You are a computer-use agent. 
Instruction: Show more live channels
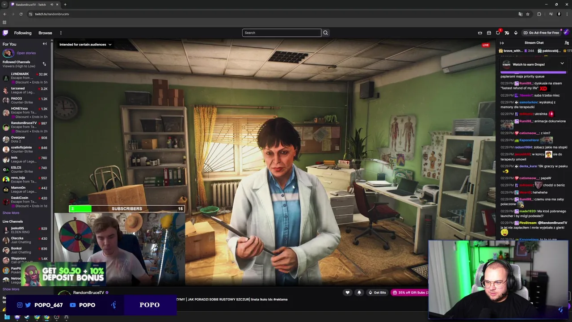pyautogui.click(x=11, y=289)
